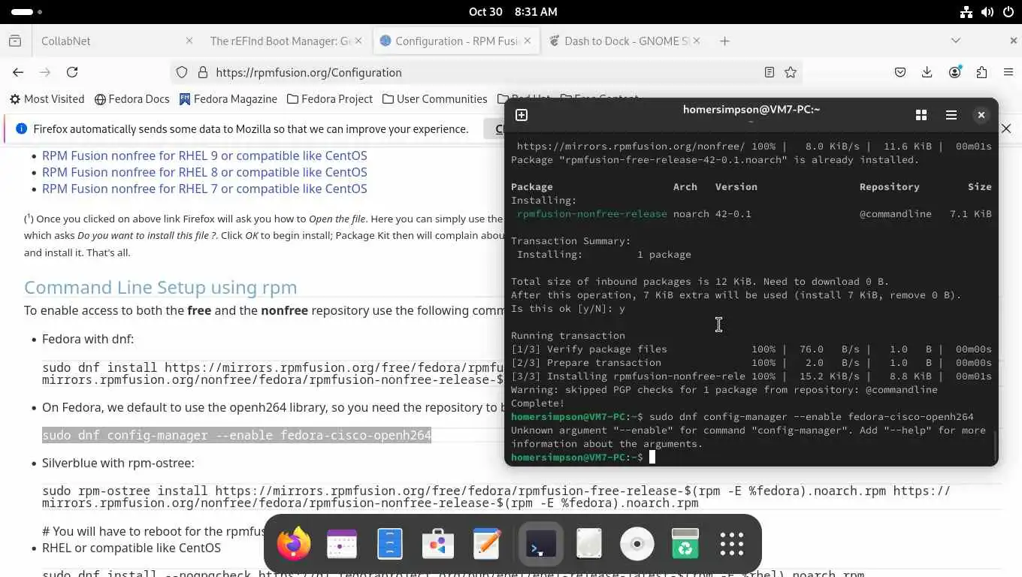The image size is (1022, 577).
Task: Open a new terminal tab
Action: 522,115
